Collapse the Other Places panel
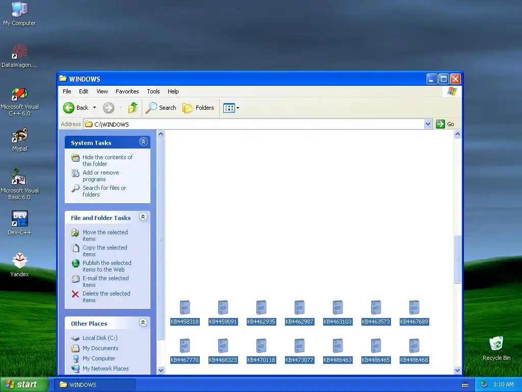522x392 pixels. [143, 323]
